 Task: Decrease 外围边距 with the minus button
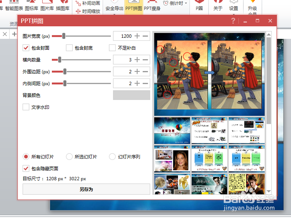pos(145,72)
